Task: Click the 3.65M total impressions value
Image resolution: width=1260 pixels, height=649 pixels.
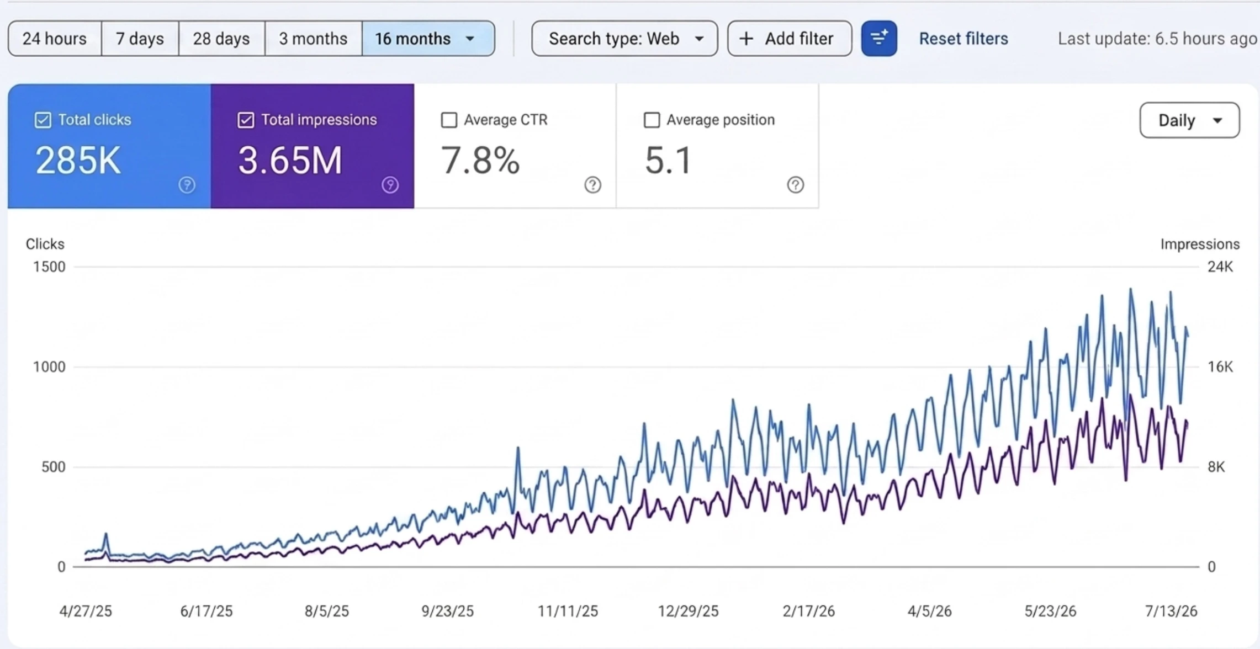Action: pos(290,161)
